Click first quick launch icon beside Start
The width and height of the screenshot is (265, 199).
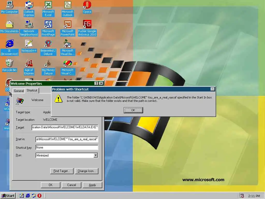[22, 196]
